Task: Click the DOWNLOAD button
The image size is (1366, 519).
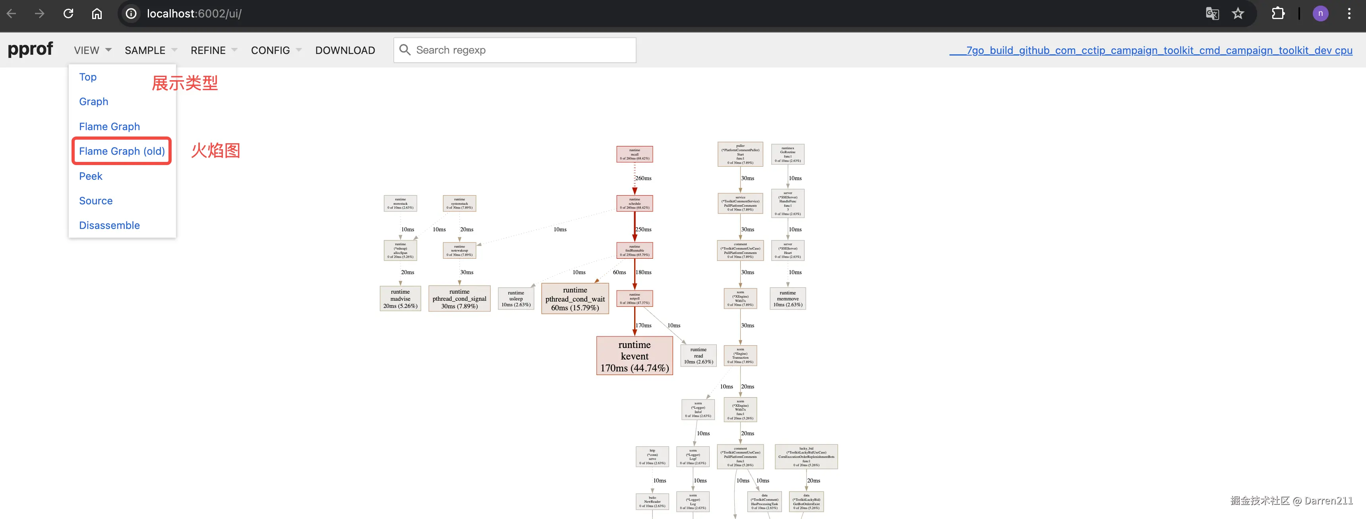Action: pyautogui.click(x=345, y=50)
